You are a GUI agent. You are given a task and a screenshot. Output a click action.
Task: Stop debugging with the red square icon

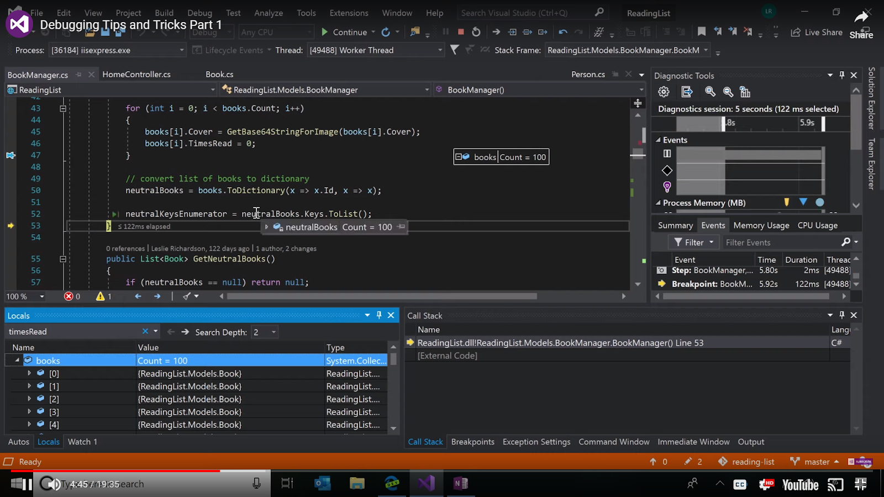461,31
